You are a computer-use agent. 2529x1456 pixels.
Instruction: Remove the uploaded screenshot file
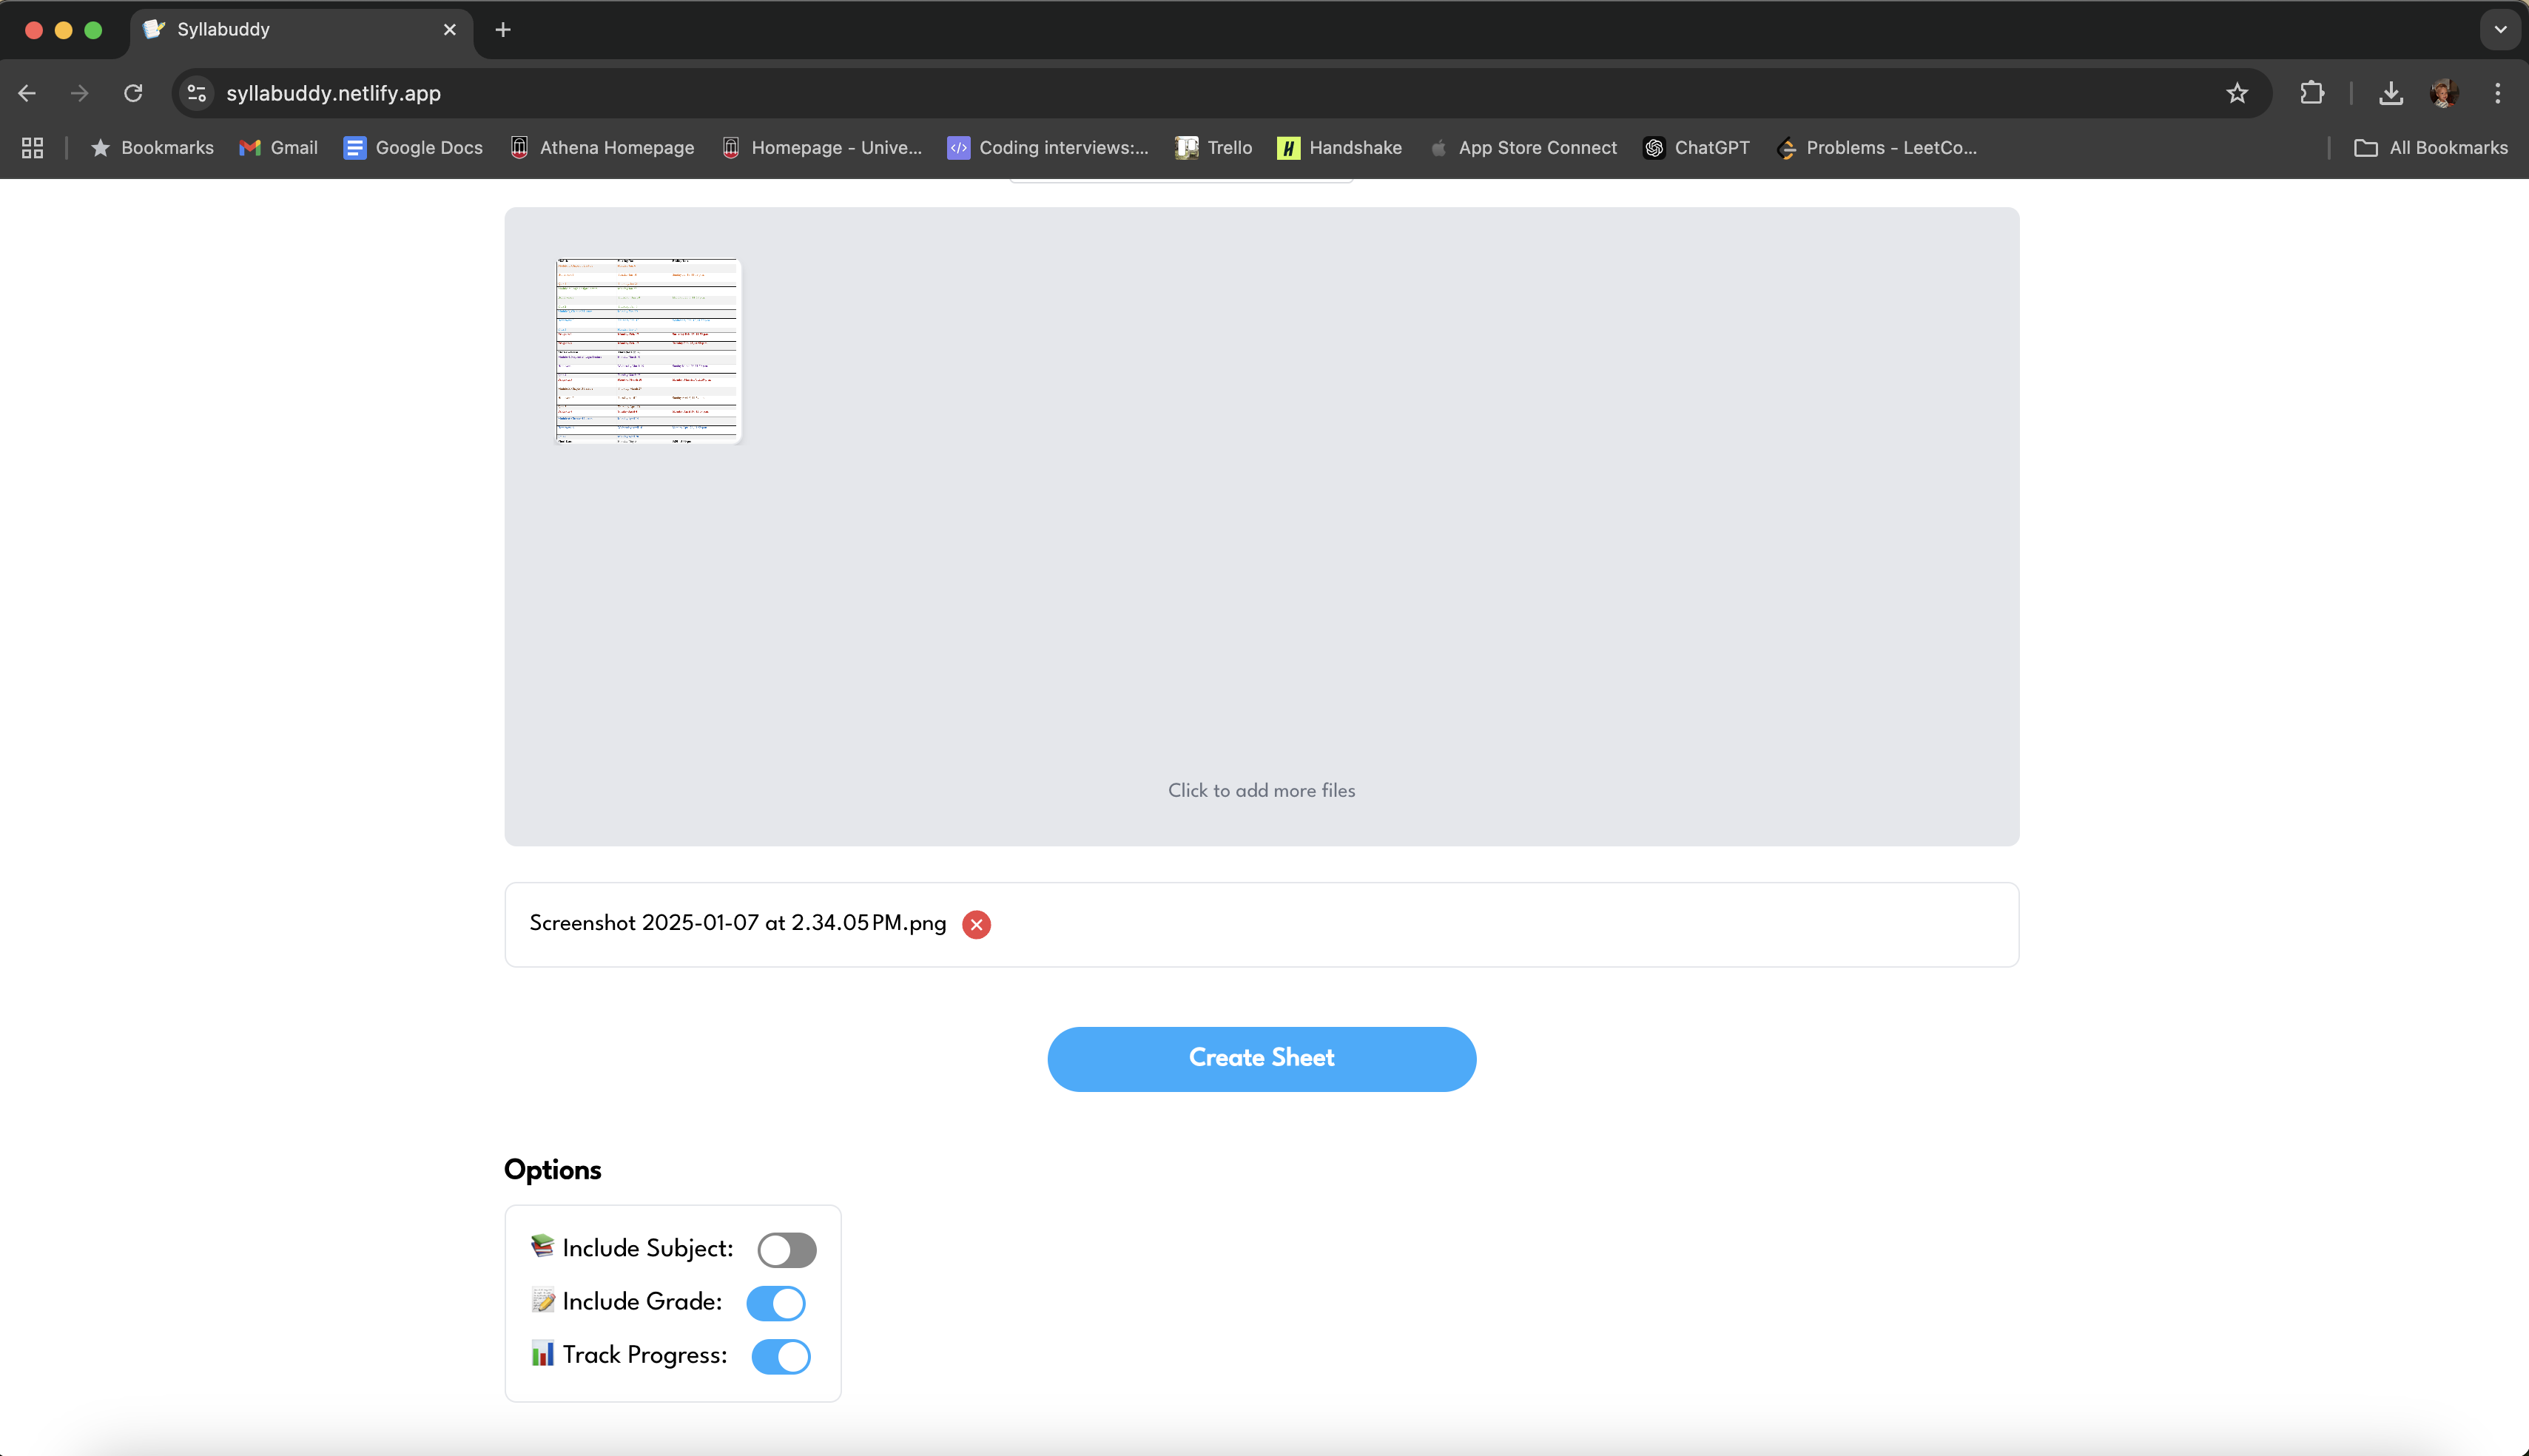click(x=976, y=924)
